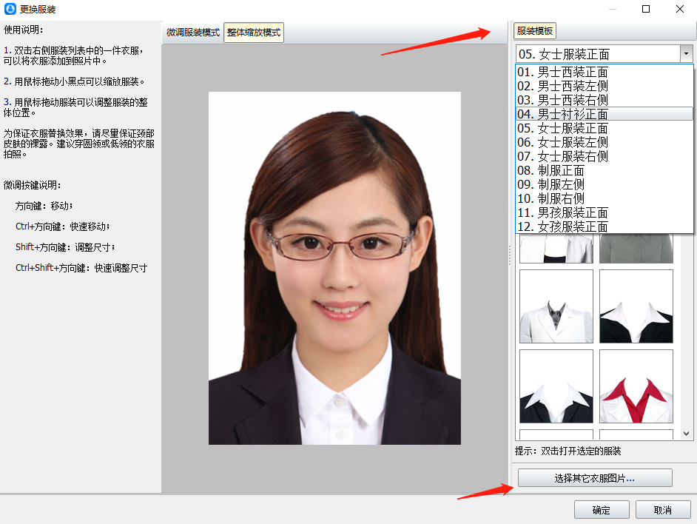Select the 整体缩放模式 tab
The image size is (697, 524).
pos(253,33)
